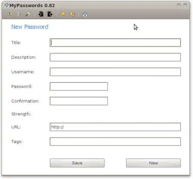Screen dimensions: 193x179
Task: Click the 'MyPasswords 0.82' window title
Action: coord(32,6)
